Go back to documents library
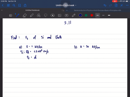This screenshot has height=97, width=130. click(3, 5)
